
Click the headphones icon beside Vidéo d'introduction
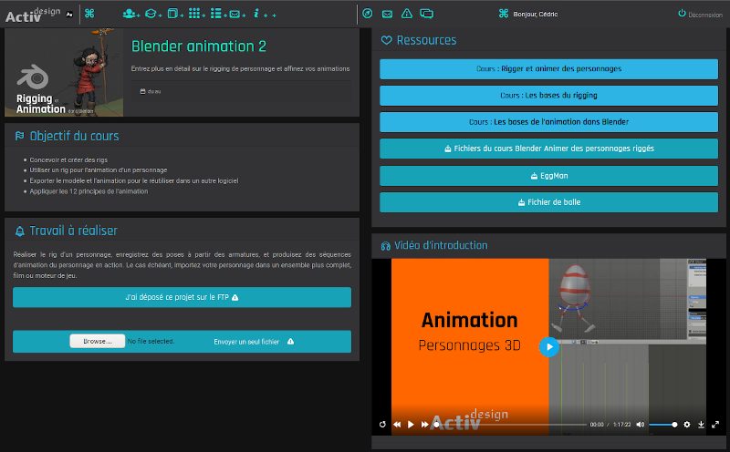point(385,246)
